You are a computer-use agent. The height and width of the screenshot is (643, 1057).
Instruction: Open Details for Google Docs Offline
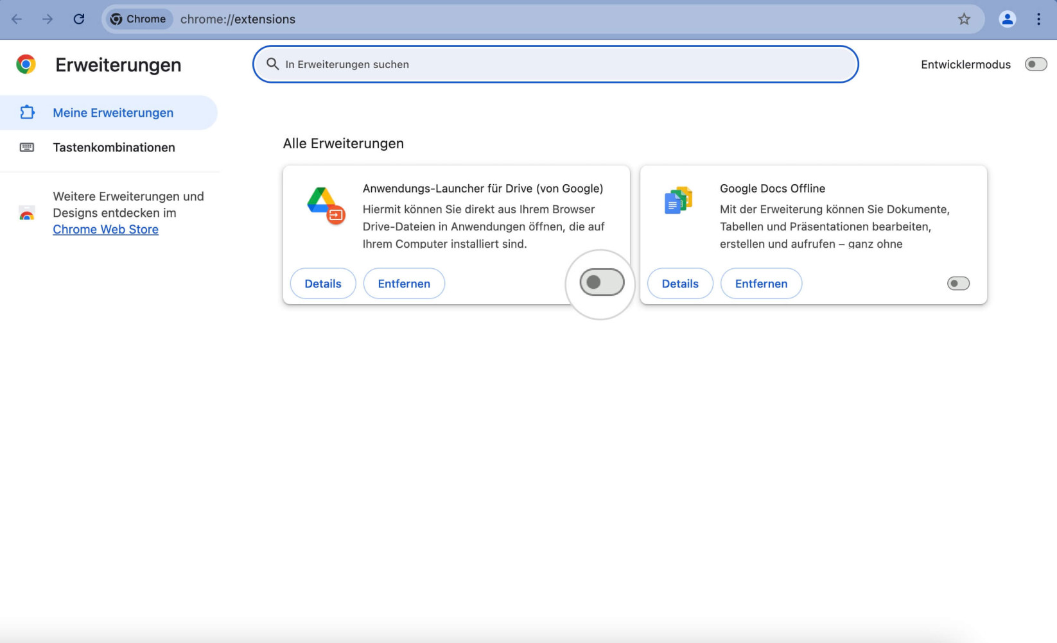(680, 284)
